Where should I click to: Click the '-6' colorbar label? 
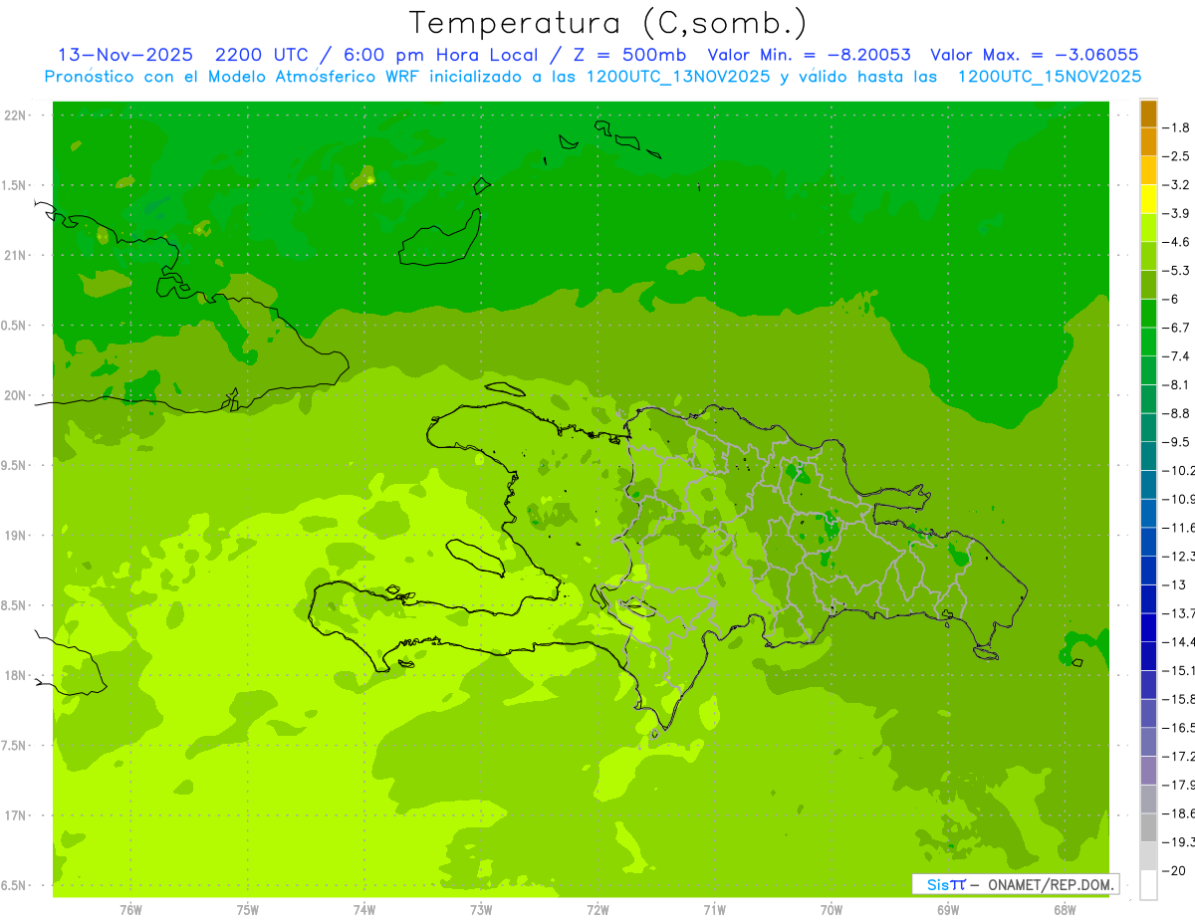pyautogui.click(x=1171, y=299)
